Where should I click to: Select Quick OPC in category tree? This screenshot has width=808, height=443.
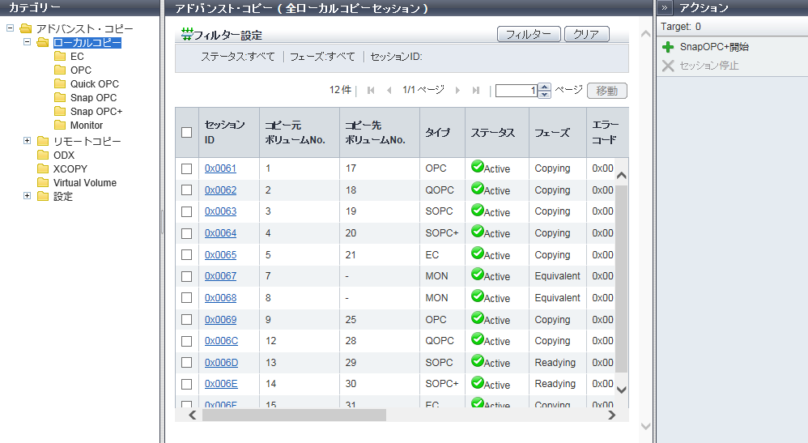(x=94, y=84)
